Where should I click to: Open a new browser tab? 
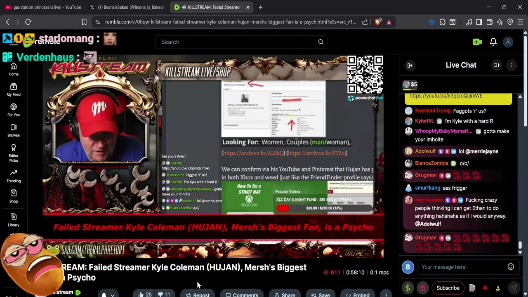pos(261,7)
